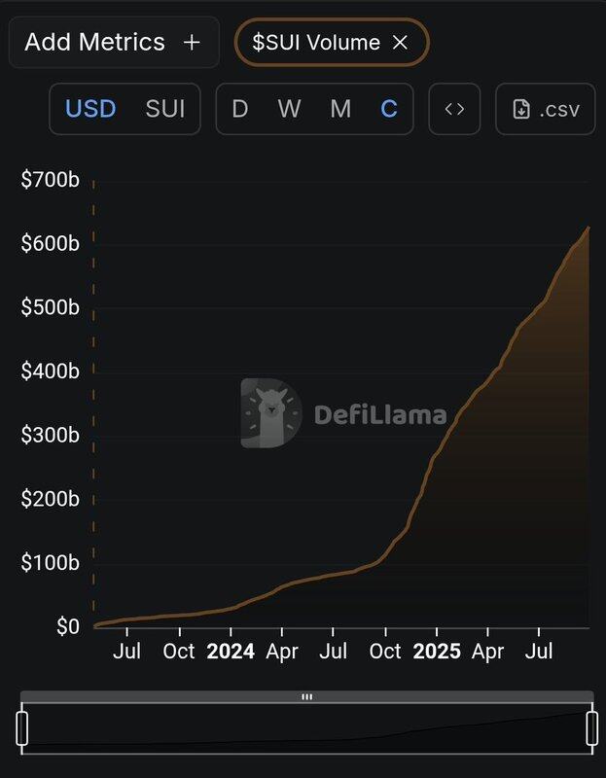The width and height of the screenshot is (606, 778).
Task: Click the plus icon beside Add Metrics
Action: click(x=192, y=43)
